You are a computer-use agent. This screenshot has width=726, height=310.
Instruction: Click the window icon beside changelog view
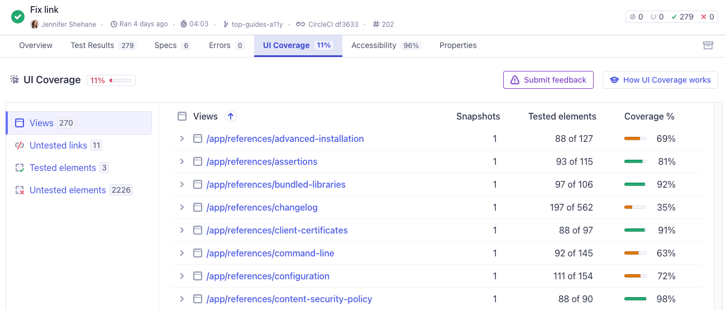pyautogui.click(x=197, y=207)
